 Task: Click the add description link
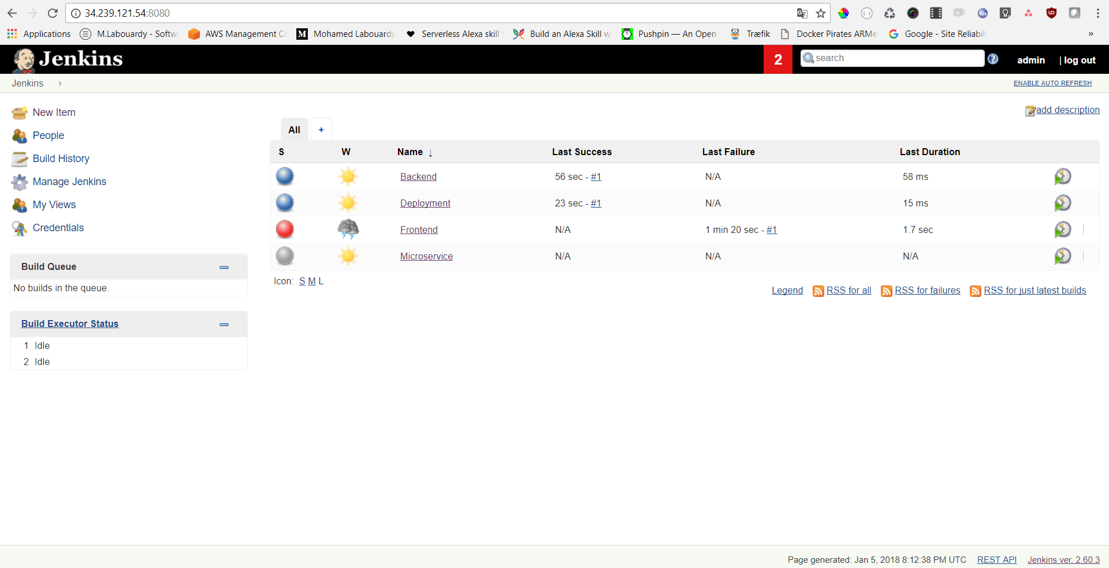(1067, 110)
